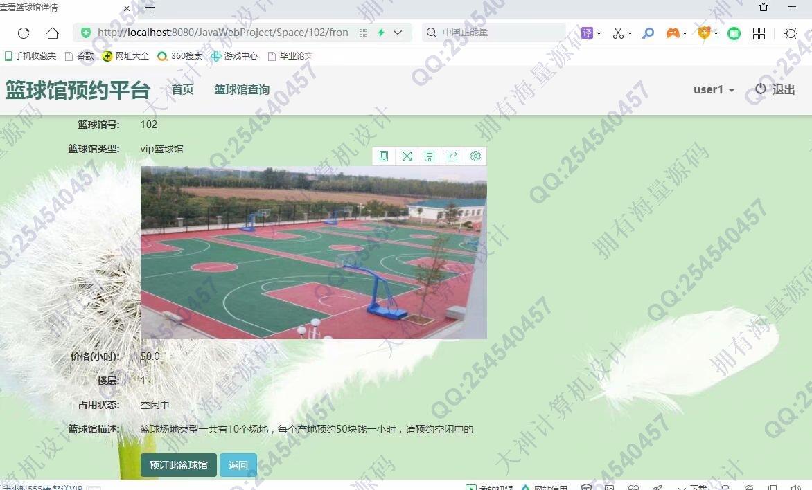Select the 篮球馆描述 description text
Viewport: 812px width, 490px height.
point(306,429)
